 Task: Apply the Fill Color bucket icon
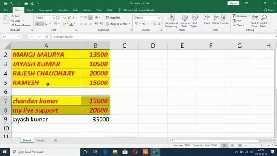[x=64, y=24]
